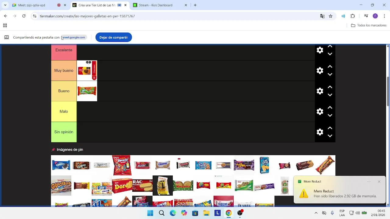The width and height of the screenshot is (390, 219).
Task: Click the Bueno tier label
Action: click(64, 91)
